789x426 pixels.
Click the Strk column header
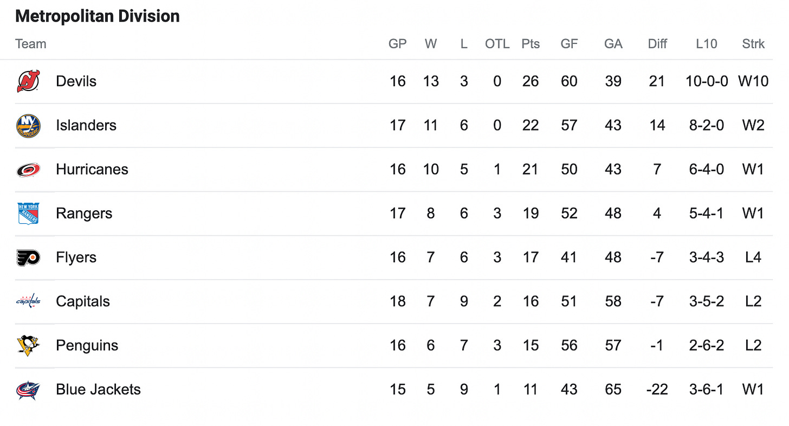(x=753, y=44)
